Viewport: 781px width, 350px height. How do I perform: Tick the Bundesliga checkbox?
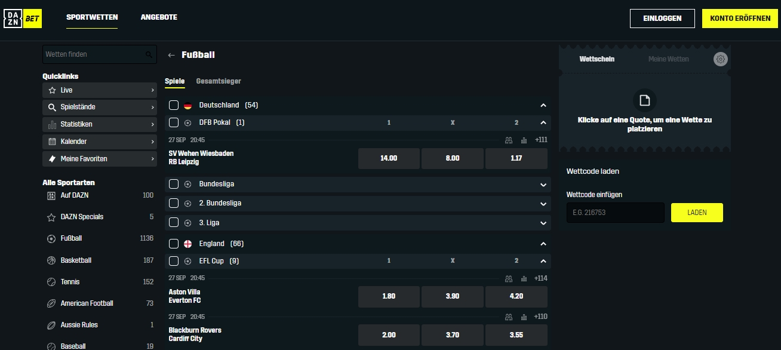(174, 184)
